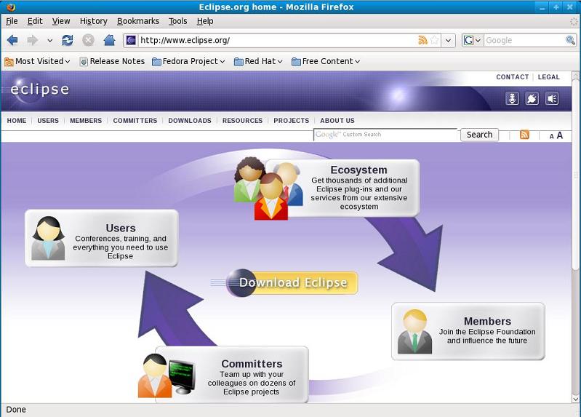
Task: Go to the RESOURCES navigation tab
Action: [x=242, y=121]
